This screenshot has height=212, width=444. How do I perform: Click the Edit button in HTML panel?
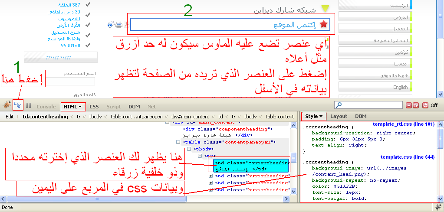click(x=10, y=117)
